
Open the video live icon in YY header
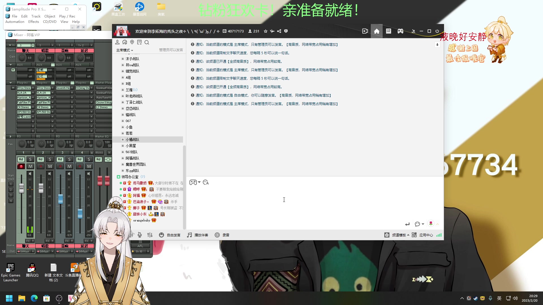pyautogui.click(x=365, y=31)
